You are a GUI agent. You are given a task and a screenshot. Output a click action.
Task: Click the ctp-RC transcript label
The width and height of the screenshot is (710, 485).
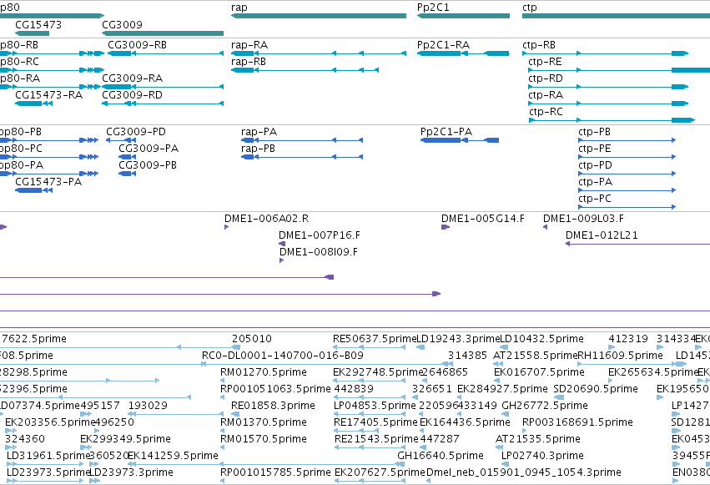(x=546, y=112)
